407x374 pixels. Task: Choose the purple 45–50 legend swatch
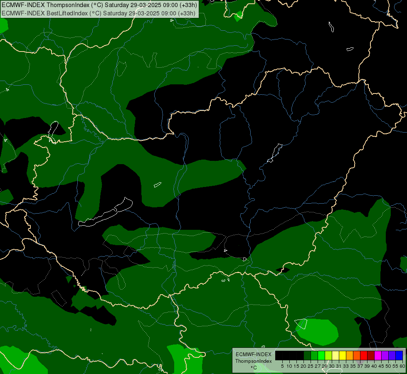click(385, 356)
